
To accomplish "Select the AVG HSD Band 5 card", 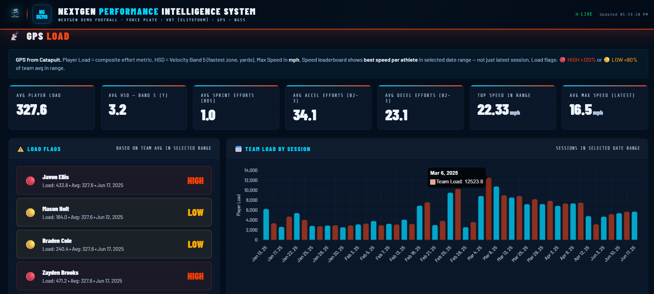I will 144,108.
